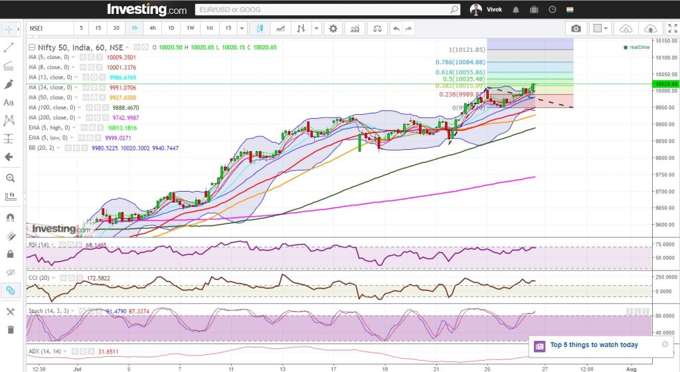The width and height of the screenshot is (680, 372).
Task: Toggle stay in drawing mode pencil
Action: pyautogui.click(x=10, y=236)
